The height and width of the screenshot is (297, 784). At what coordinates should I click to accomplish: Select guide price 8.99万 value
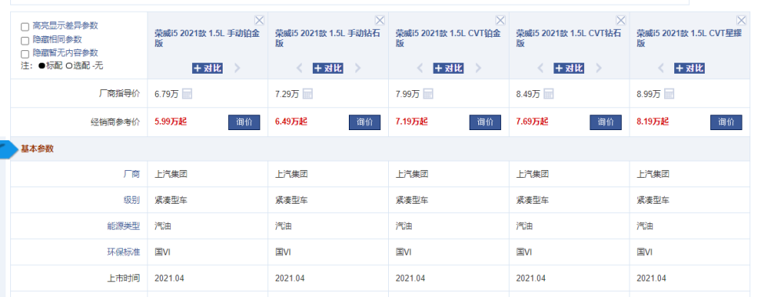648,94
